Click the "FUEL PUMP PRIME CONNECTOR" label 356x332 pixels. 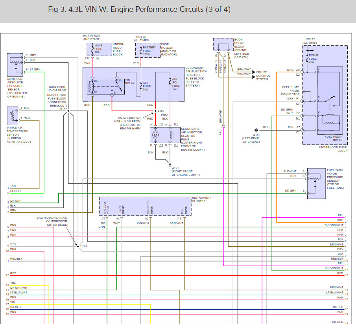click(290, 90)
